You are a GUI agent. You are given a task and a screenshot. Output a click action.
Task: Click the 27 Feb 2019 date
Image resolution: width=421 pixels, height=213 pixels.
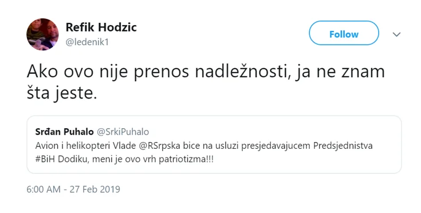95,189
